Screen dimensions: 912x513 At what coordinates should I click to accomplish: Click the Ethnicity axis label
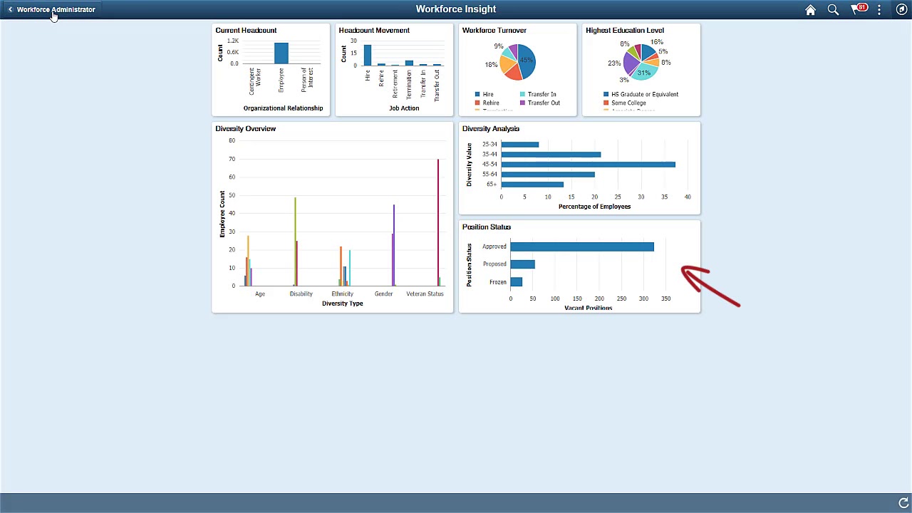pos(342,294)
